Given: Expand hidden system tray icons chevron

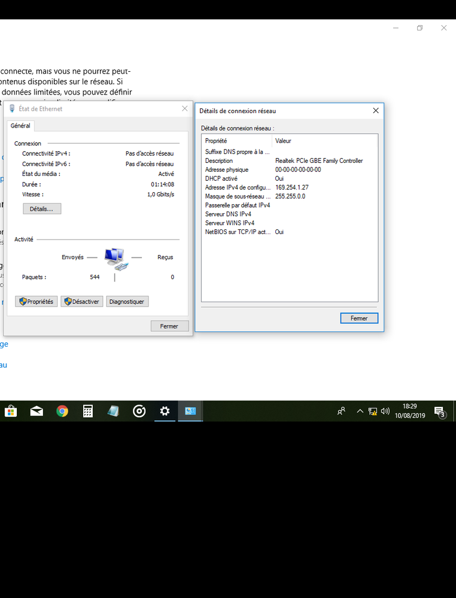Looking at the screenshot, I should pyautogui.click(x=360, y=411).
